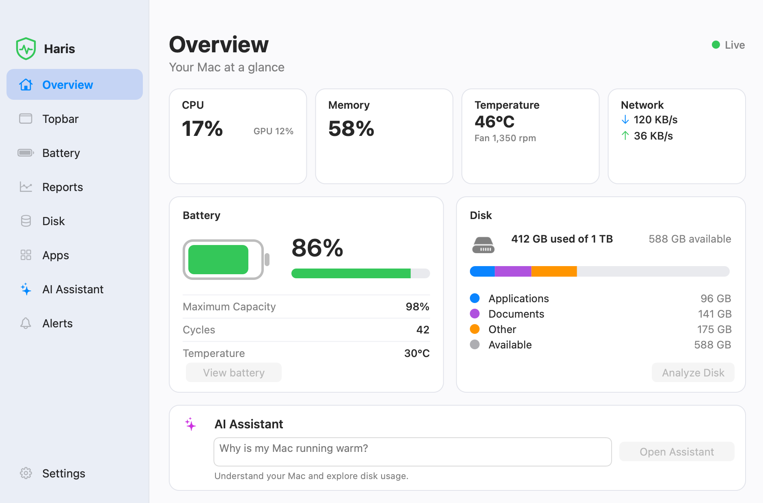Image resolution: width=763 pixels, height=503 pixels.
Task: Click the large green battery graphic
Action: (226, 260)
